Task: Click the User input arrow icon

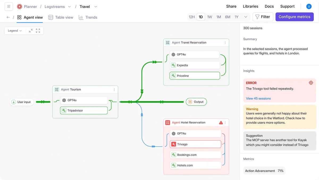Action: tap(14, 102)
